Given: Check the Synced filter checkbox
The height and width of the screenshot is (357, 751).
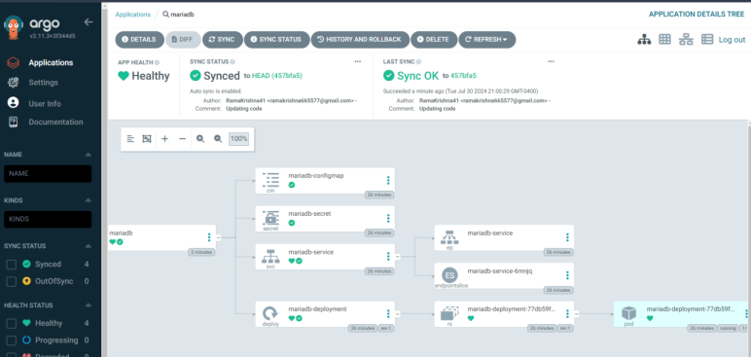Looking at the screenshot, I should (12, 264).
